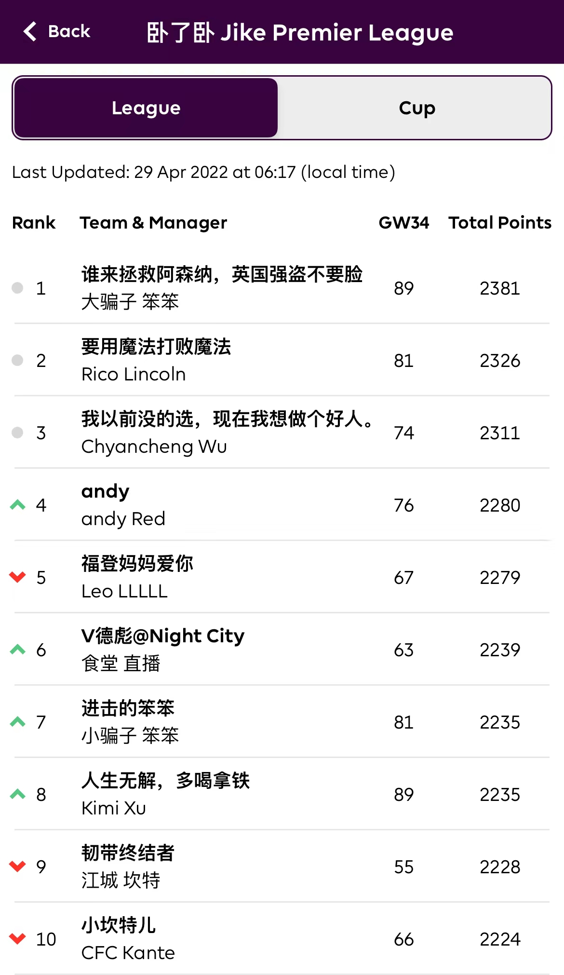Click red down arrow beside rank 10
The image size is (564, 975).
(18, 939)
